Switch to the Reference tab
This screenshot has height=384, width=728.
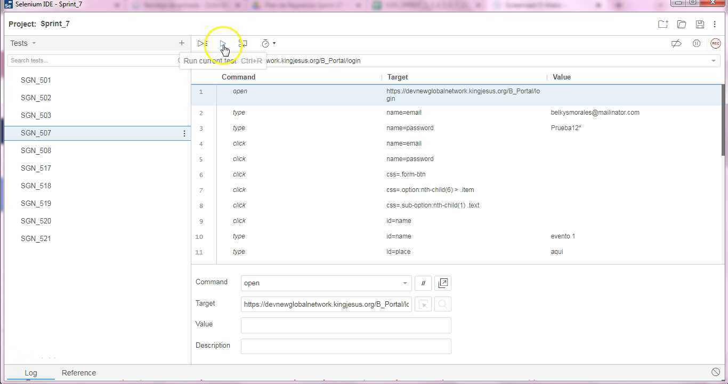click(x=79, y=373)
